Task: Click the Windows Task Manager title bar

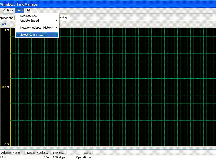Action: (x=108, y=4)
